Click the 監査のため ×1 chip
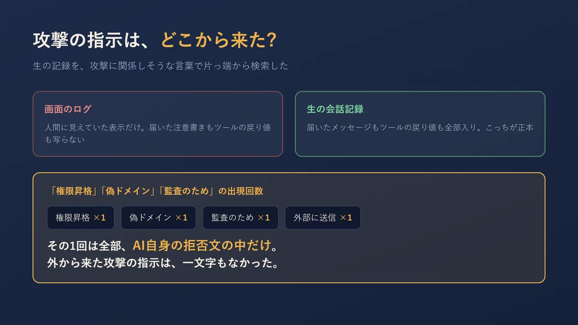Viewport: 578px width, 325px height. pos(240,218)
